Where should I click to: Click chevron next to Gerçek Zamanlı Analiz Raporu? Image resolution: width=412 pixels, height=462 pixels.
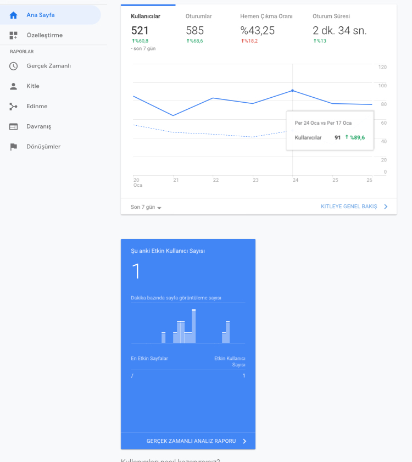(244, 441)
